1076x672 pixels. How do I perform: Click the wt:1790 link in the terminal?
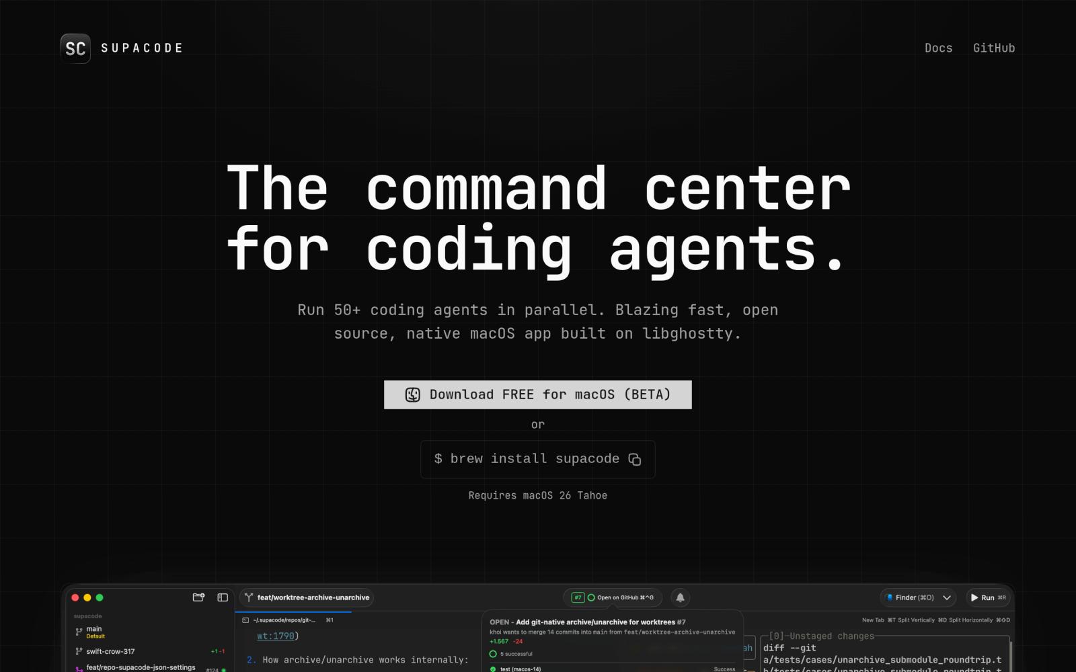coord(276,636)
